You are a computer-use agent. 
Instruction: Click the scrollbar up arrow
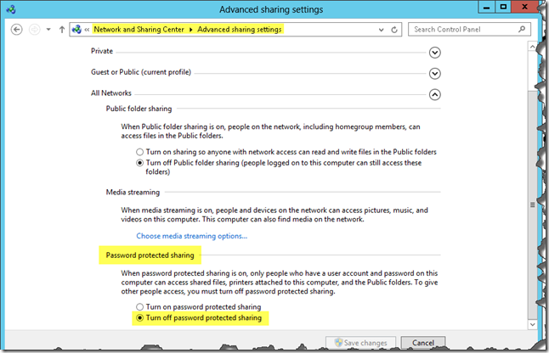[x=532, y=47]
